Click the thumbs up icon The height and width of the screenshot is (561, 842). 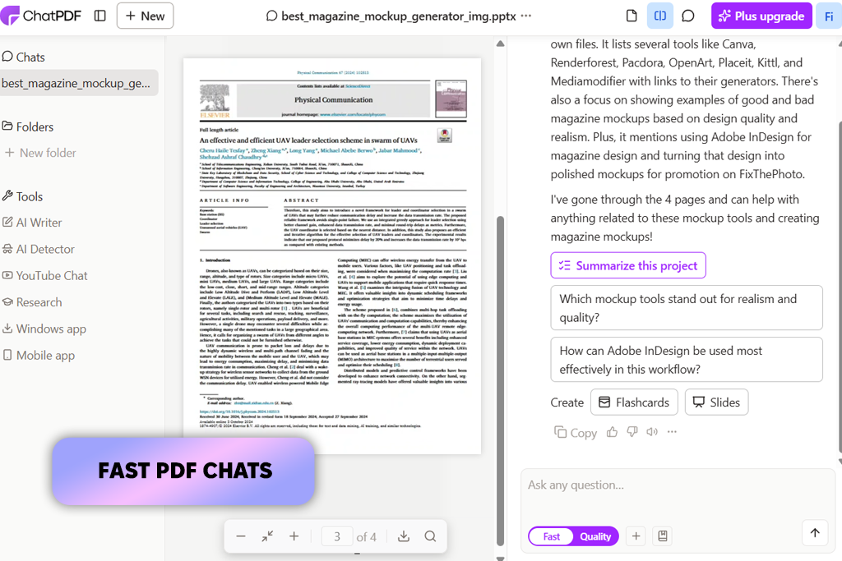(612, 432)
